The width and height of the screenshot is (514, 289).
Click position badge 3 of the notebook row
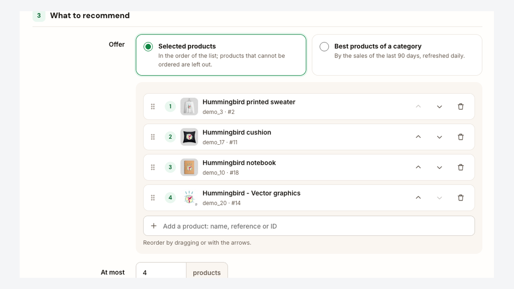(x=170, y=168)
